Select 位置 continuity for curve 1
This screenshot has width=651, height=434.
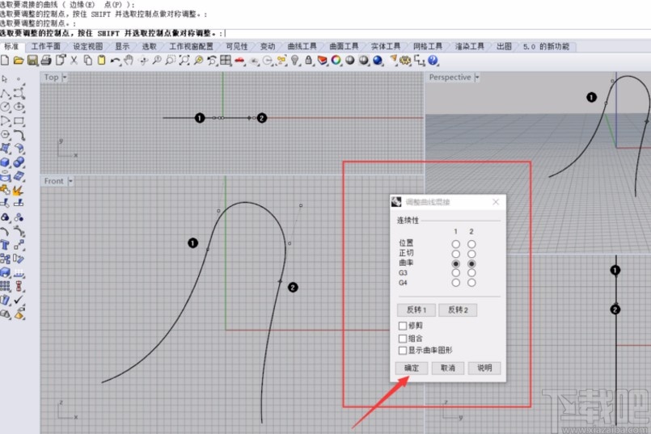[x=456, y=244]
